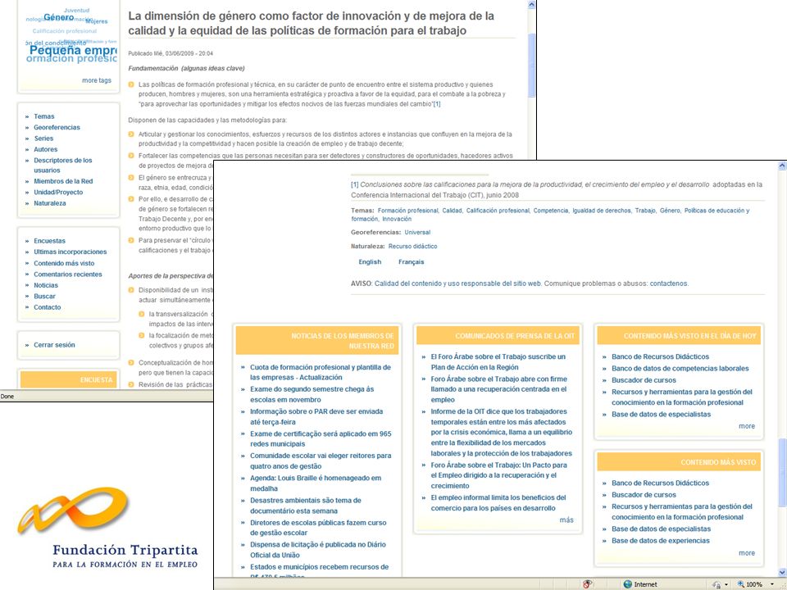Open the zoom level dropdown arrow
The width and height of the screenshot is (787, 590).
click(x=772, y=584)
